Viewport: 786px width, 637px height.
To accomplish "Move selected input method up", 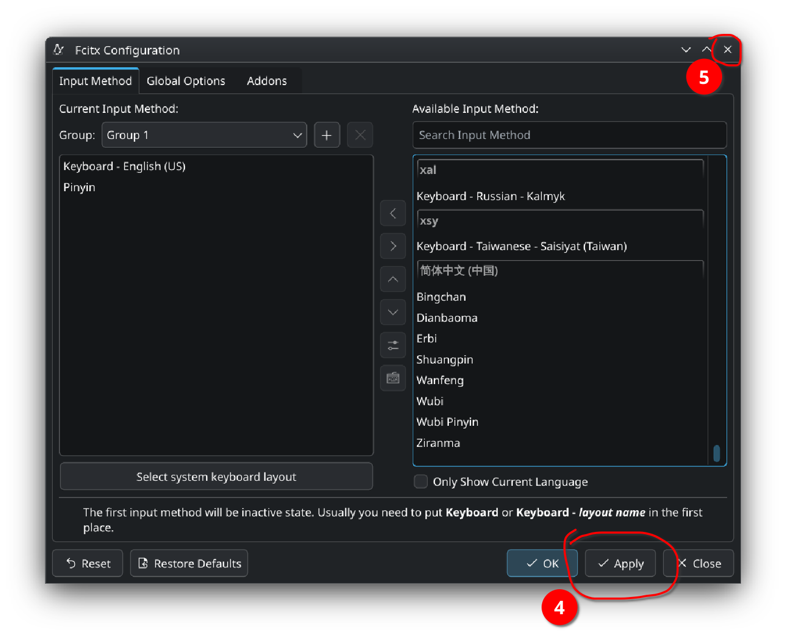I will (393, 279).
